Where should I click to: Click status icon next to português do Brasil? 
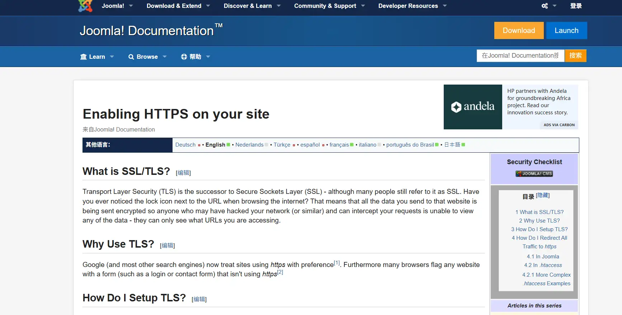(x=437, y=145)
